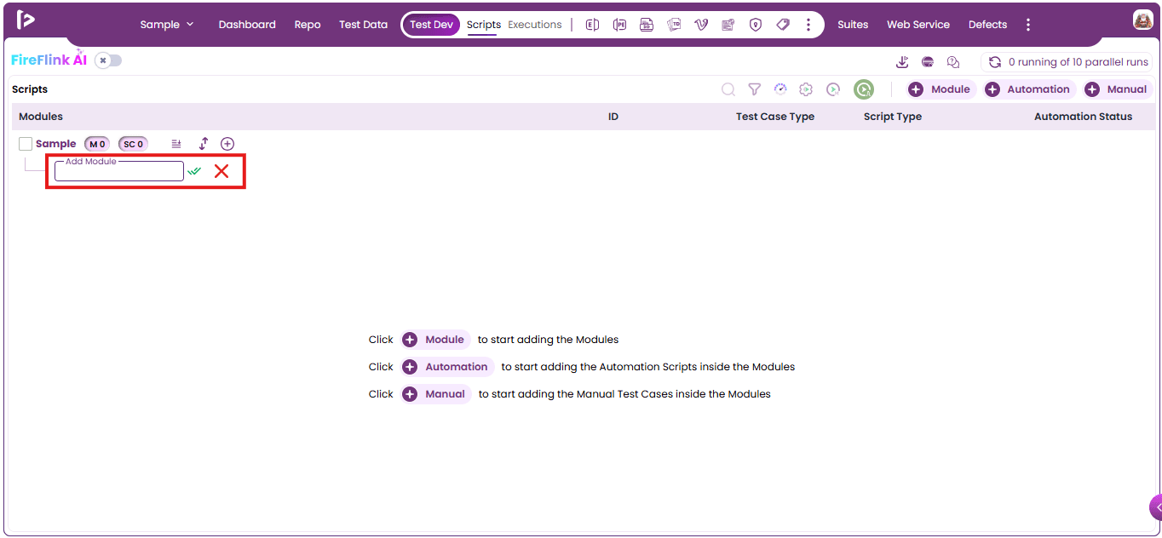Open the 'V' variables icon
This screenshot has width=1162, height=538.
click(x=701, y=25)
